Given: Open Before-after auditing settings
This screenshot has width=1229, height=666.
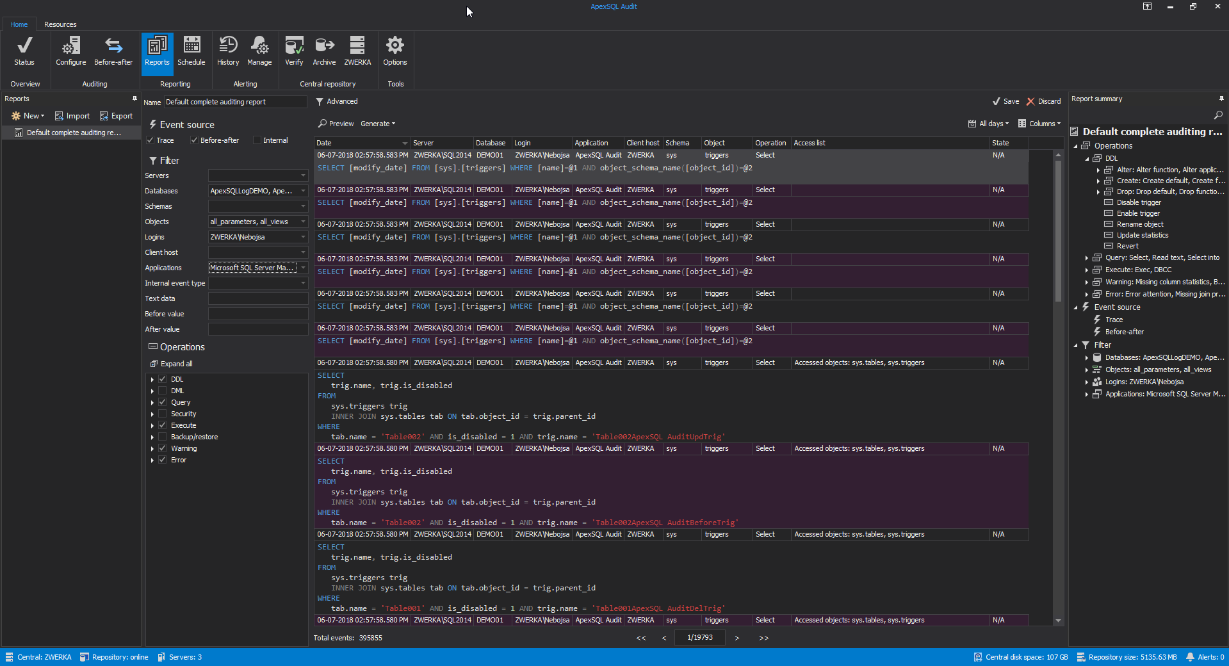Looking at the screenshot, I should pos(113,51).
